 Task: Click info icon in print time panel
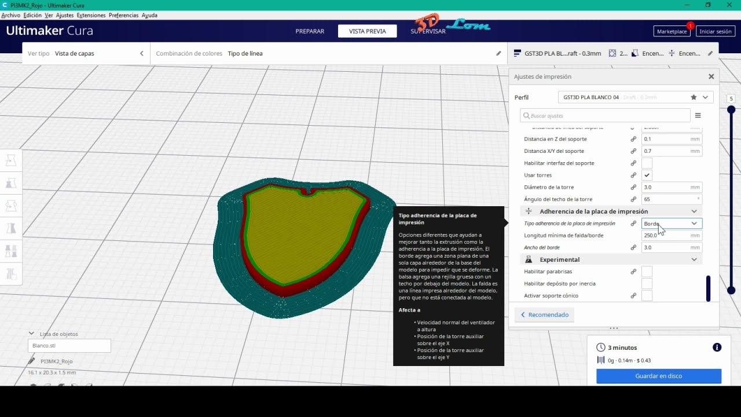coord(717,348)
